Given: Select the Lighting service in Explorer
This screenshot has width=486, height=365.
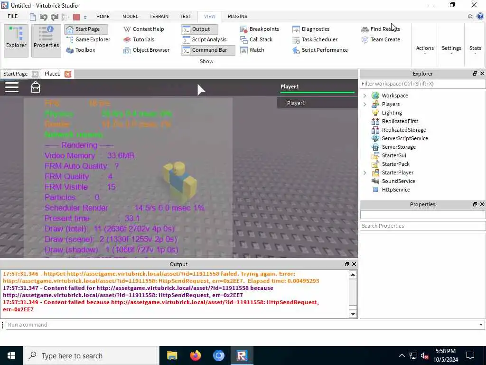Looking at the screenshot, I should [392, 113].
